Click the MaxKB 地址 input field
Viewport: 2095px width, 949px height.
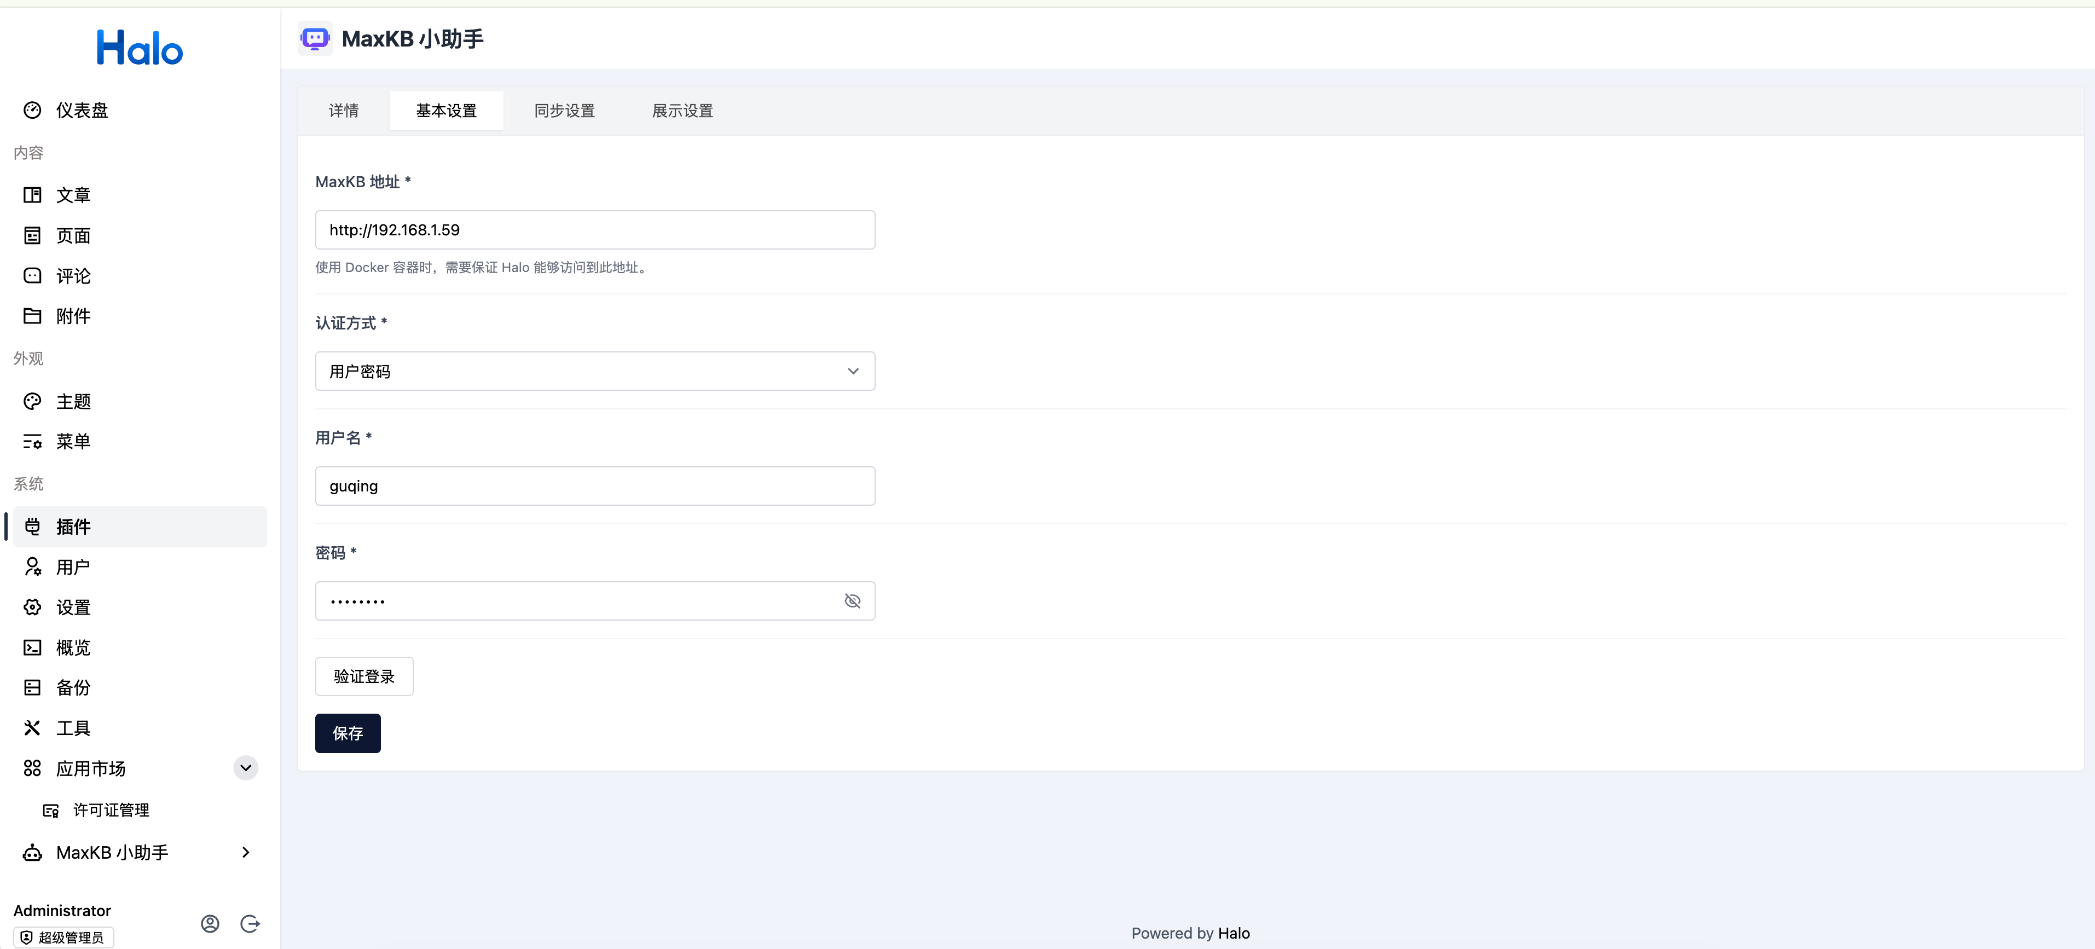pos(594,230)
